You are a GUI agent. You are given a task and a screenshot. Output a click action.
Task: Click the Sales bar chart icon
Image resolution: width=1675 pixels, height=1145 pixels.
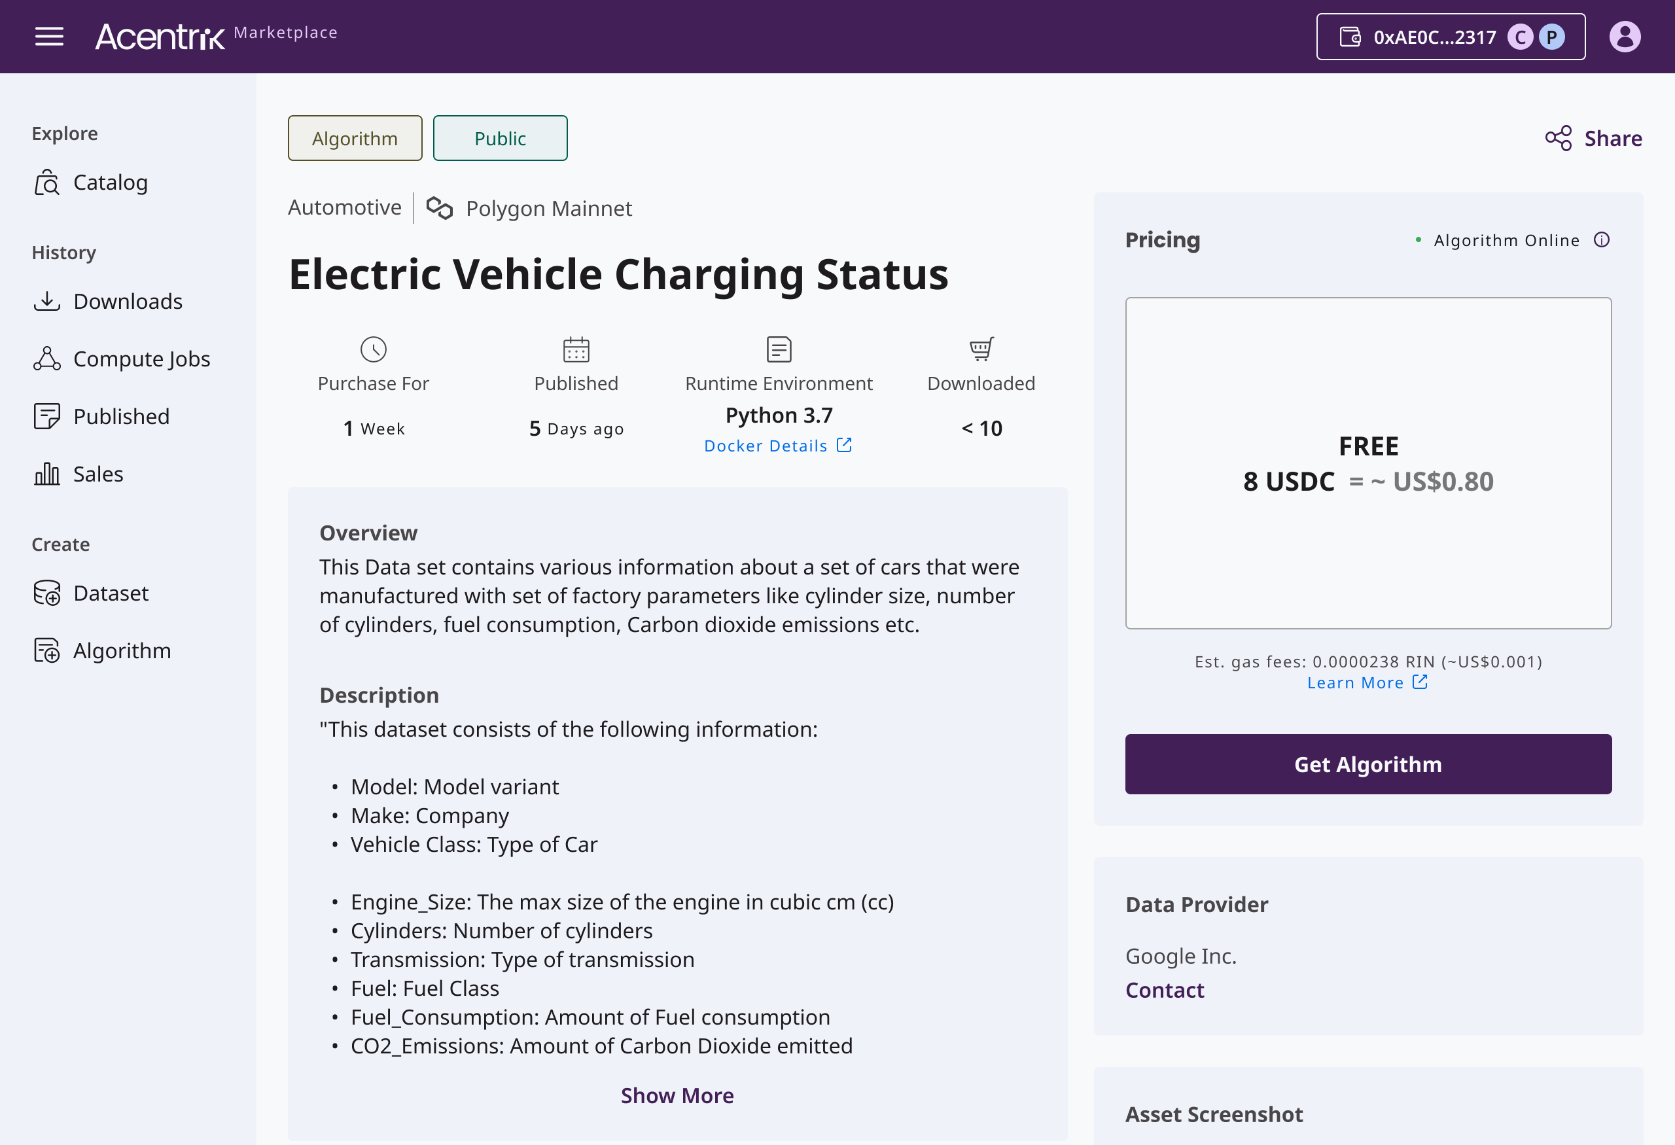[47, 474]
